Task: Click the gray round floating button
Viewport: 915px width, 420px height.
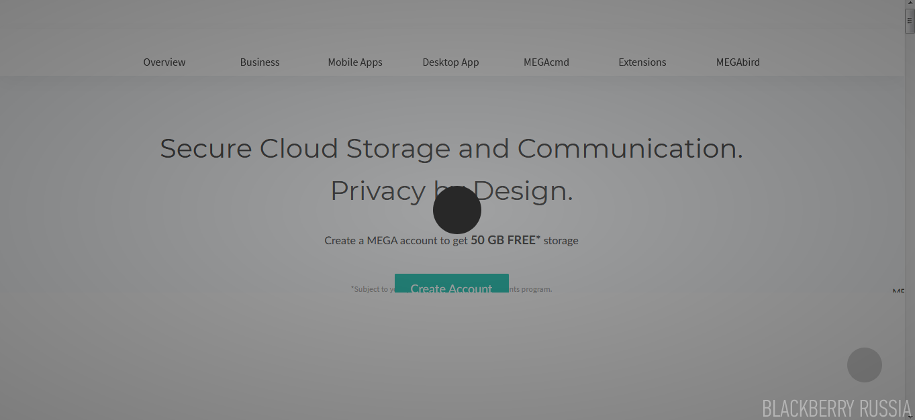Action: 864,365
